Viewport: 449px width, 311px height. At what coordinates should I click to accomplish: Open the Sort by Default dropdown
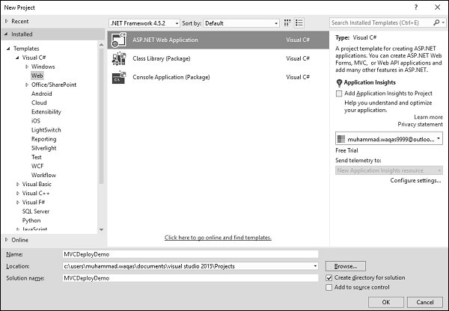(x=241, y=23)
